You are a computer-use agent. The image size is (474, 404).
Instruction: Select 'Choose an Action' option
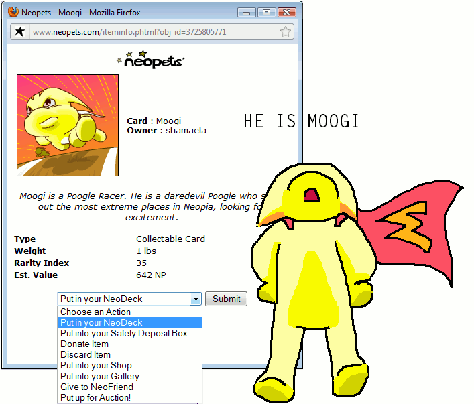(x=129, y=312)
